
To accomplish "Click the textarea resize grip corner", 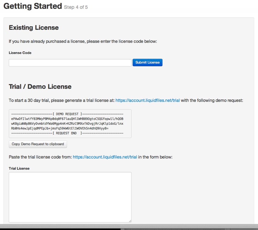I will [130, 221].
